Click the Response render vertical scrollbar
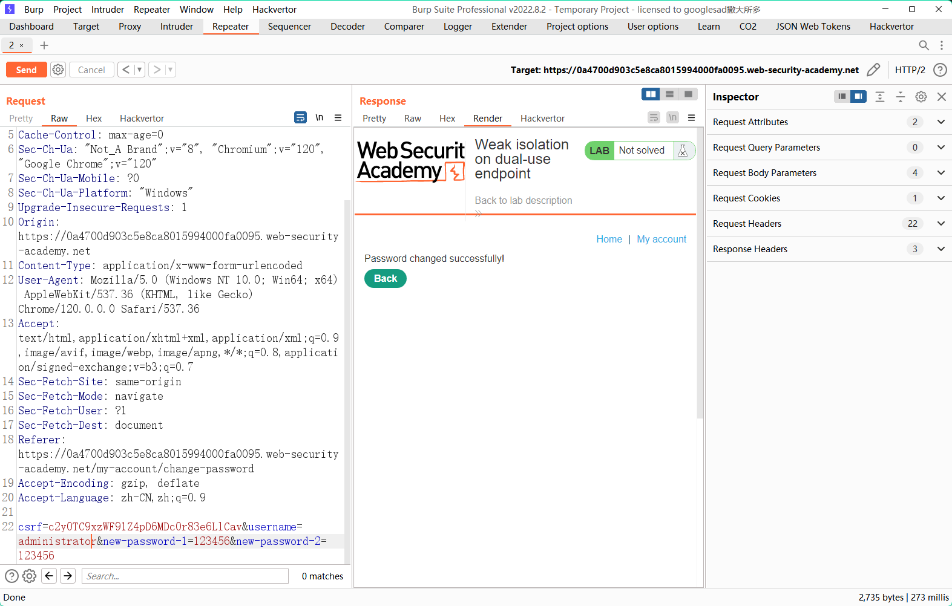Viewport: 952px width, 606px height. pos(700,273)
